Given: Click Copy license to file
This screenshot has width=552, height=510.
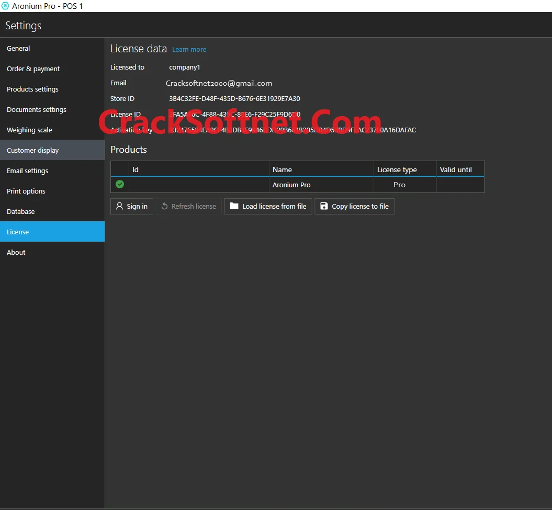Looking at the screenshot, I should point(354,206).
